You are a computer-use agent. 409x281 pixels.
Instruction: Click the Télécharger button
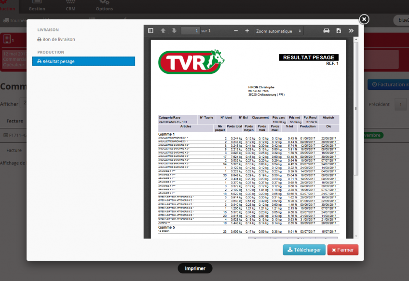[x=303, y=250]
